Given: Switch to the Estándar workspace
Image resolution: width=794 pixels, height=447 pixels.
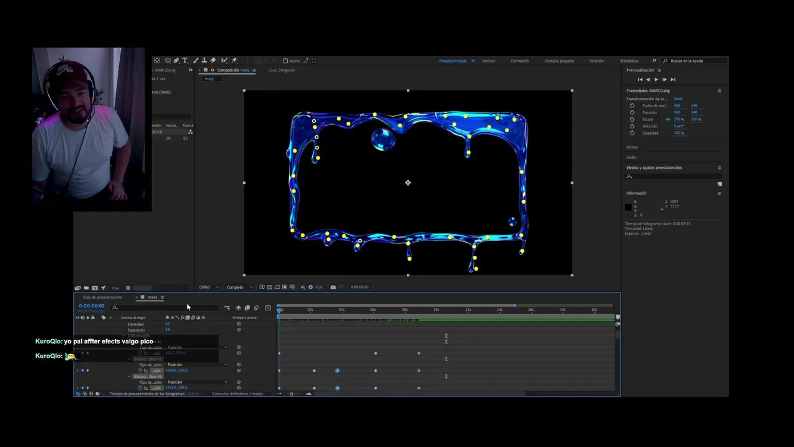Looking at the screenshot, I should pyautogui.click(x=597, y=61).
